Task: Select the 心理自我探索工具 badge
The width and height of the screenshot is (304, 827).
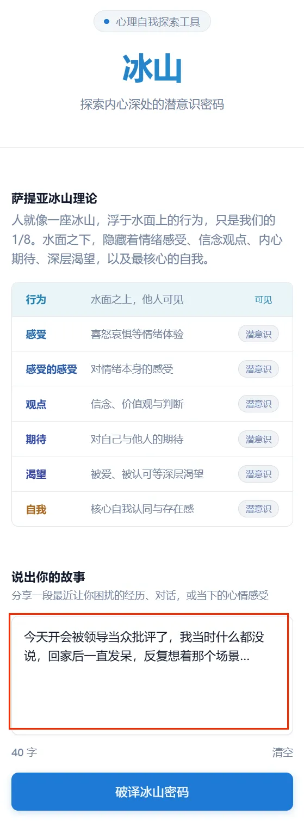Action: coord(152,22)
